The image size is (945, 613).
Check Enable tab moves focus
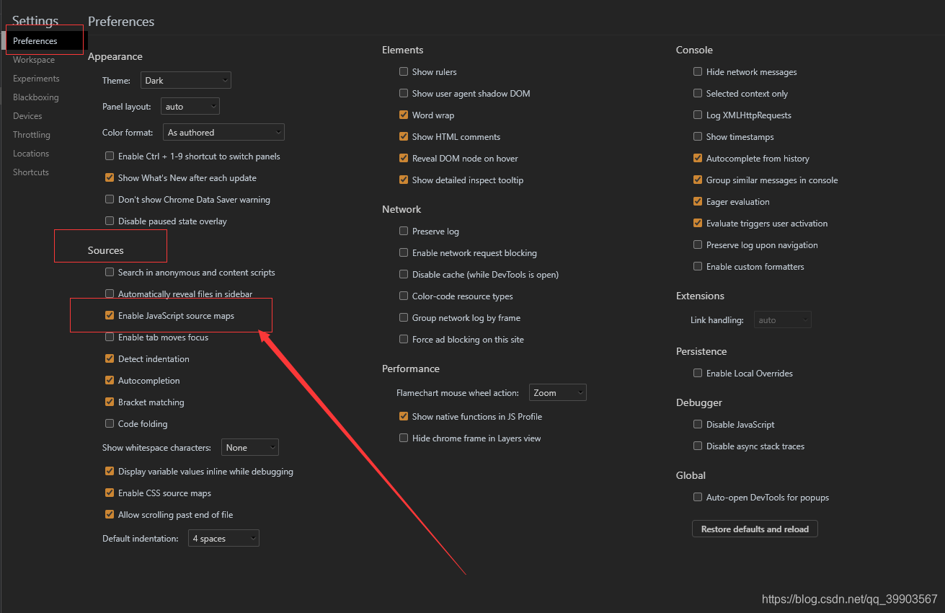pyautogui.click(x=110, y=337)
